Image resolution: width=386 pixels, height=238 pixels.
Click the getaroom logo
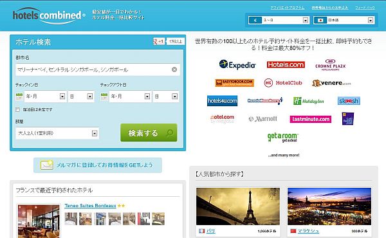click(283, 138)
